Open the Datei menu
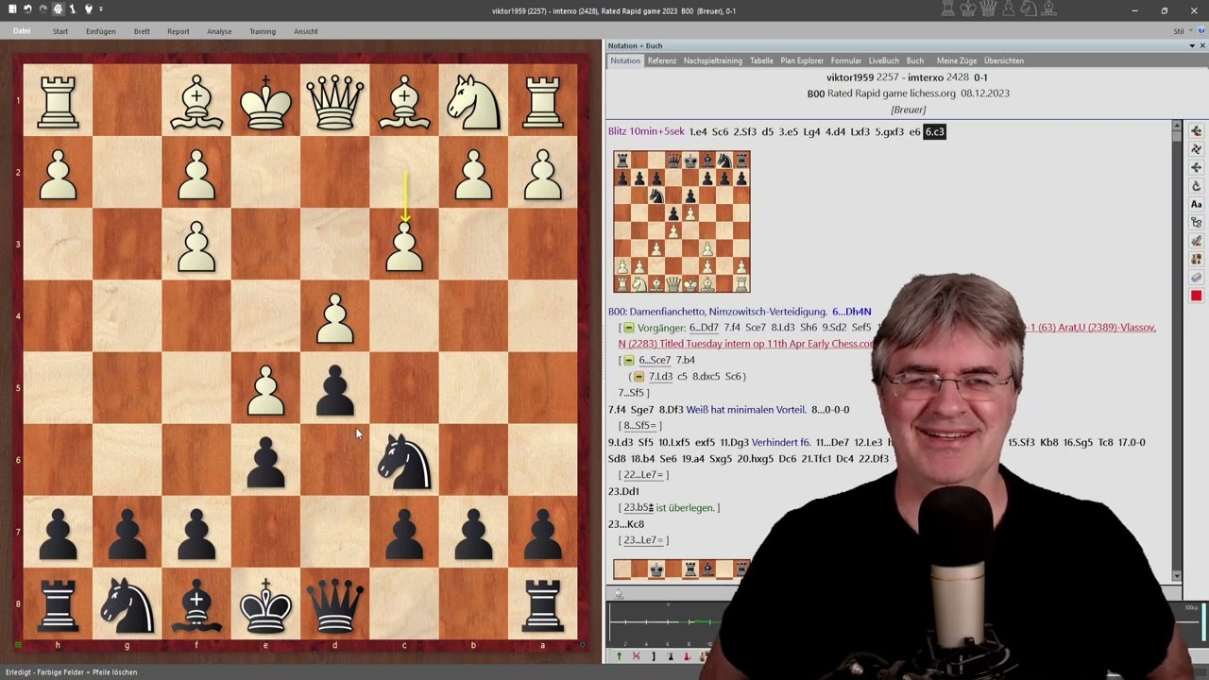 tap(22, 31)
